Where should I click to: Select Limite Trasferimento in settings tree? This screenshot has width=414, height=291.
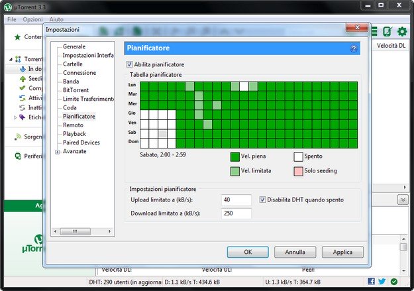pyautogui.click(x=88, y=99)
